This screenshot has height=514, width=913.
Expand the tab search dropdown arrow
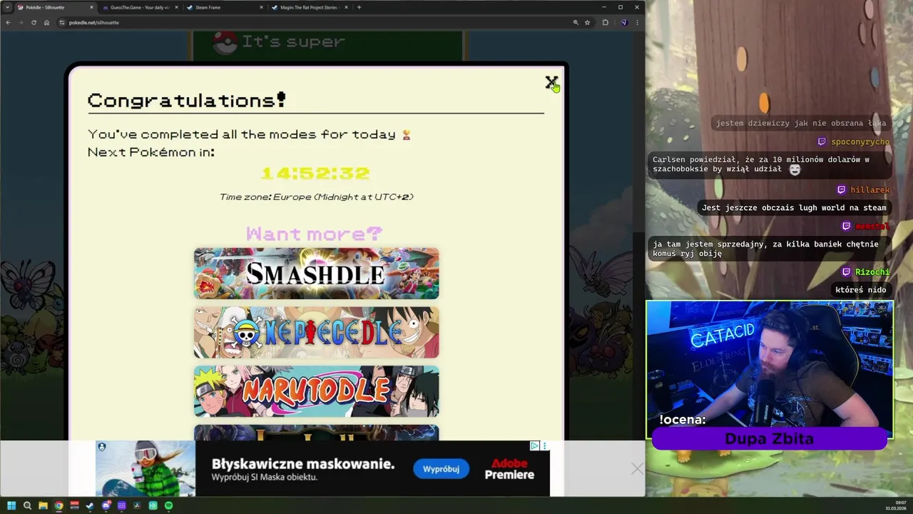coord(6,7)
